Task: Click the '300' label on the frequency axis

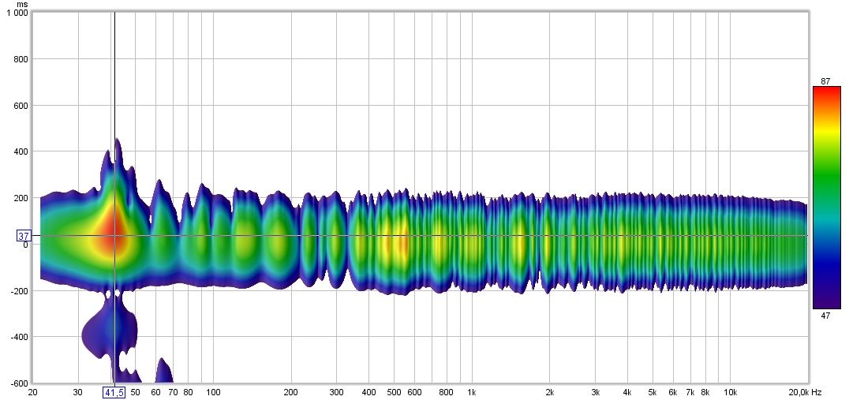Action: [x=337, y=392]
